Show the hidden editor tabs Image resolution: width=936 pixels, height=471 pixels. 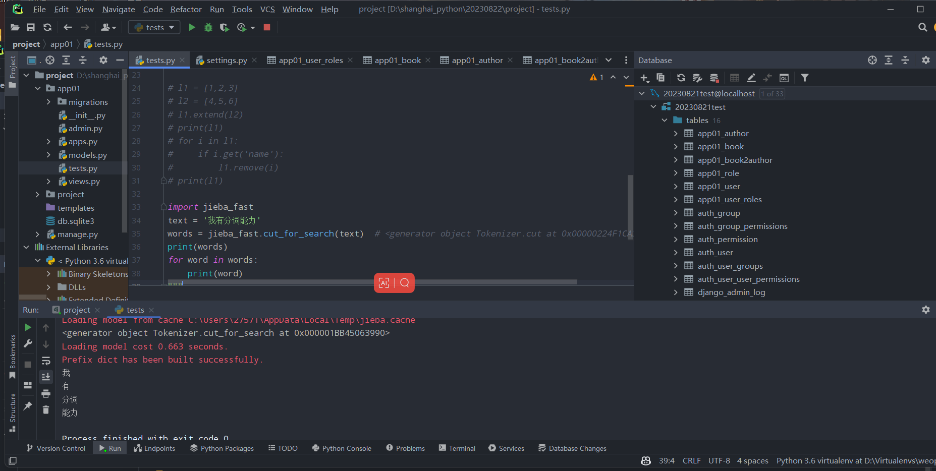[609, 60]
